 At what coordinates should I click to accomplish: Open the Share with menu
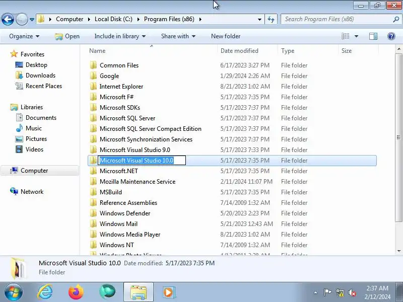pyautogui.click(x=178, y=36)
